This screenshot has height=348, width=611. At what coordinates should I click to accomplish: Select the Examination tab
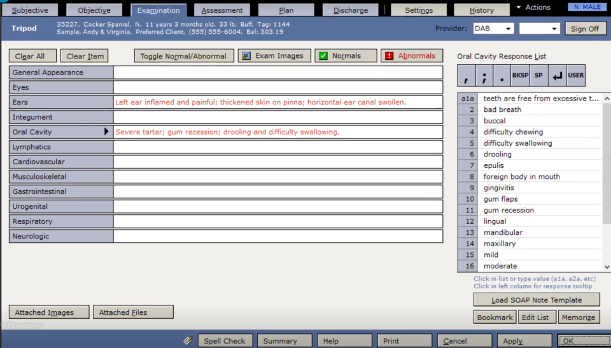[x=158, y=10]
